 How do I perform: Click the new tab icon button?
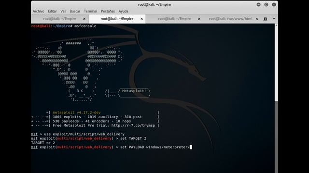pos(265,19)
